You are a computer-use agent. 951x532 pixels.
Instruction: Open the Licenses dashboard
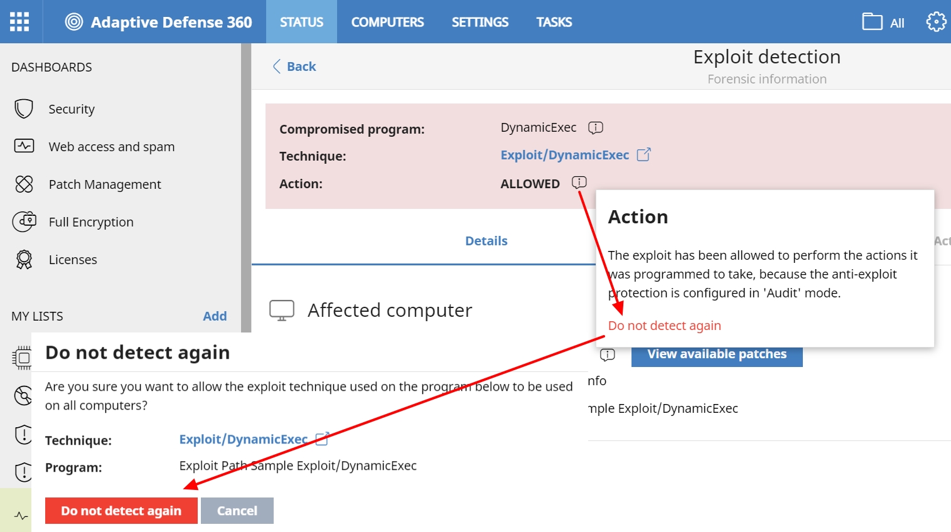(73, 260)
